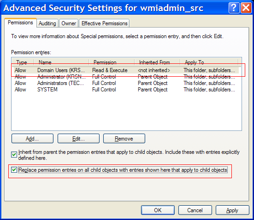
Task: Uncheck Replace permission entries on child objects
Action: click(x=14, y=170)
